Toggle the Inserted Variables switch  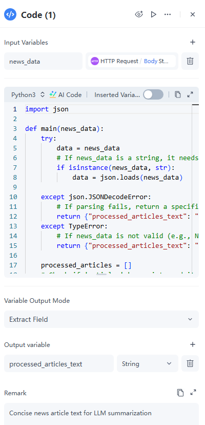pos(153,94)
